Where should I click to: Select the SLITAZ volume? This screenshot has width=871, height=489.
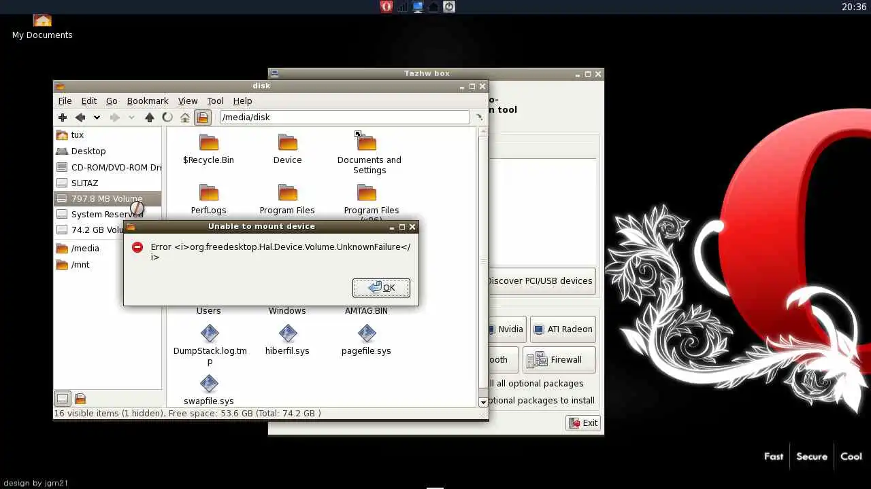(108, 183)
